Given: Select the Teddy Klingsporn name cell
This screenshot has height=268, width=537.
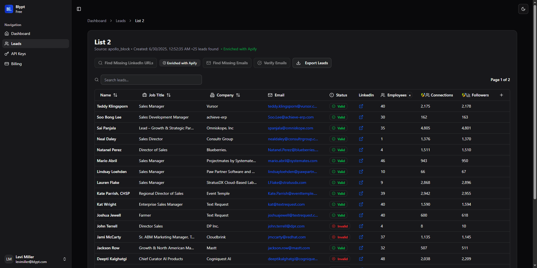Looking at the screenshot, I should (112, 106).
